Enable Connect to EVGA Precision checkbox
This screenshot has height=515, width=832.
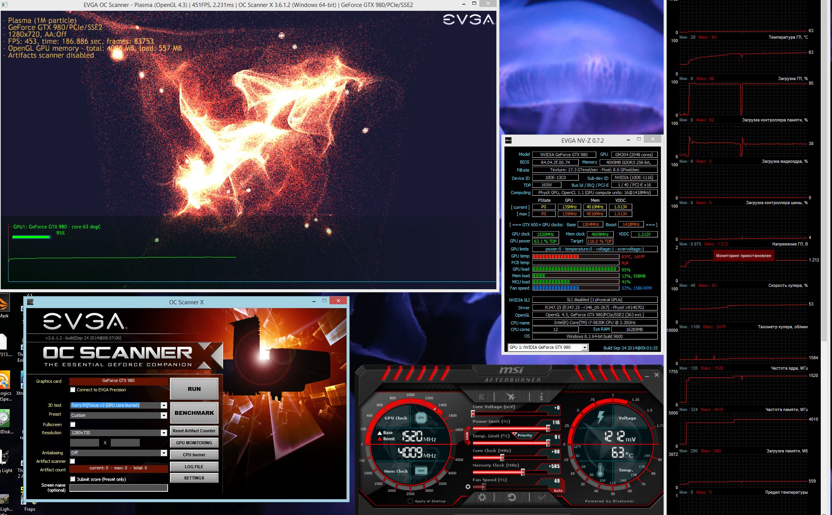pyautogui.click(x=73, y=390)
